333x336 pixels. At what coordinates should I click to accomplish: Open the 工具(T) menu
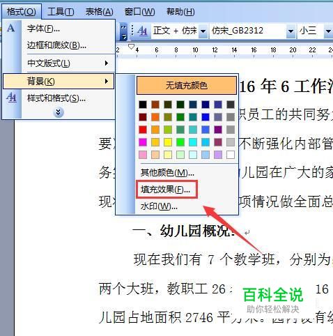(x=61, y=12)
